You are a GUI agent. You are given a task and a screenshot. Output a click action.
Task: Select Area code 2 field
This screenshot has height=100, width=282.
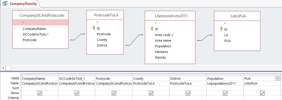[x=164, y=35]
